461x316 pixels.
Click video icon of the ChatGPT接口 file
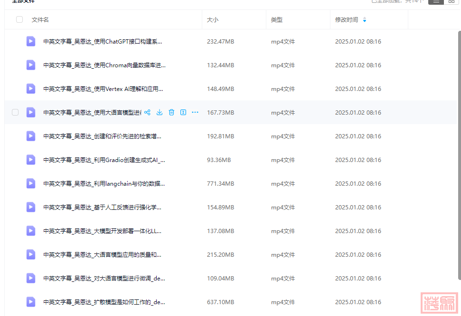(x=31, y=41)
